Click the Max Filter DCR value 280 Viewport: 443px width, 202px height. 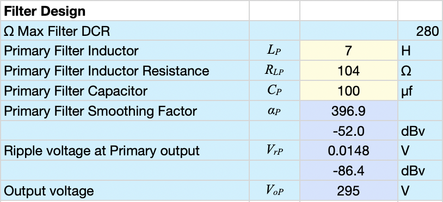(x=420, y=31)
